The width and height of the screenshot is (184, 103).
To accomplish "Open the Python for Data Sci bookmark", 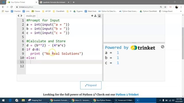I will pos(108,11).
